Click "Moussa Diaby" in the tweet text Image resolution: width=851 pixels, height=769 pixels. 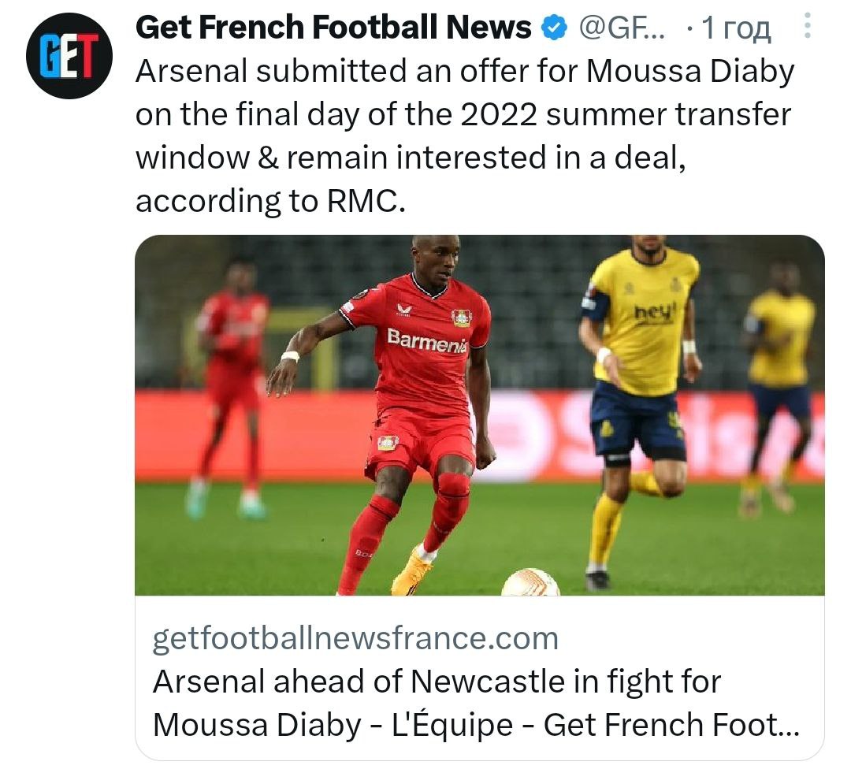click(x=691, y=72)
